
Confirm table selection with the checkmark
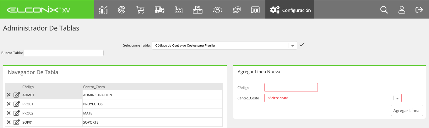[302, 45]
